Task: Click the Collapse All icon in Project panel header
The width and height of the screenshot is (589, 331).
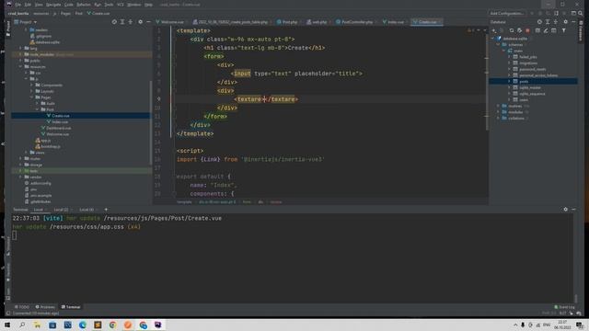Action: [131, 22]
